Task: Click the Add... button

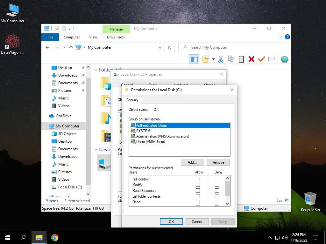Action: tap(192, 162)
